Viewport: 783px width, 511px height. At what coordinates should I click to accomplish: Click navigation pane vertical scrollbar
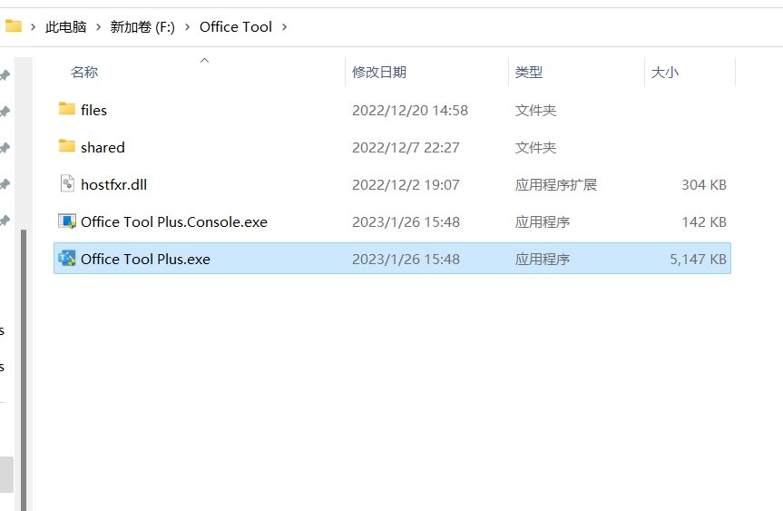[x=24, y=369]
